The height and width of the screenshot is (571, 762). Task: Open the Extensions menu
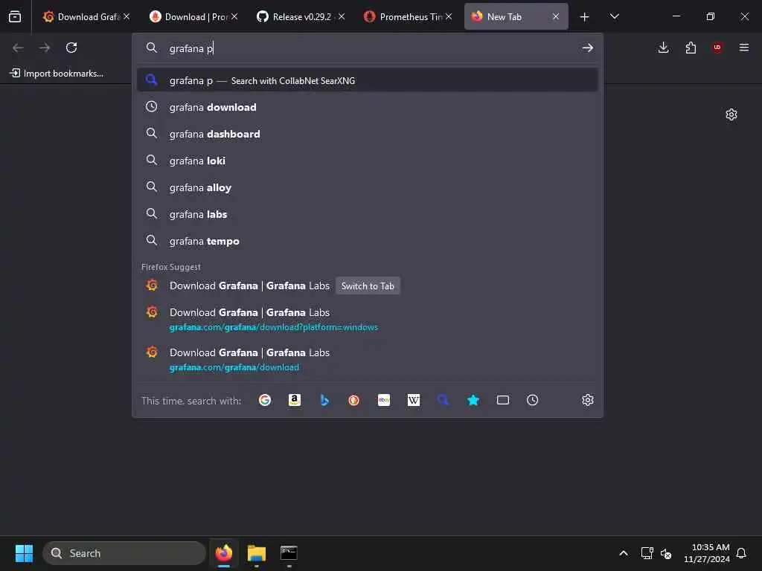691,48
